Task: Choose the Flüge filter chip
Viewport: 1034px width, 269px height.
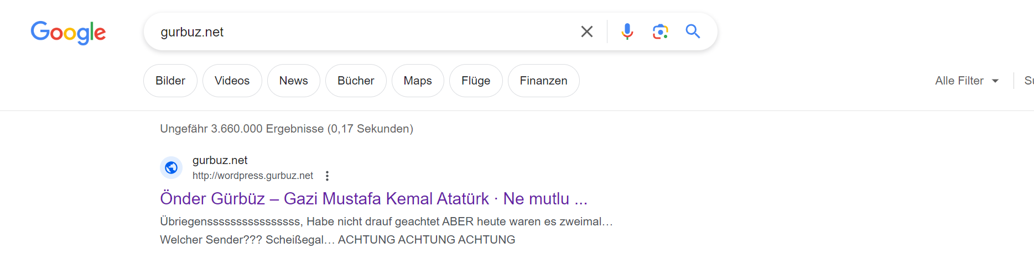Action: click(x=476, y=81)
